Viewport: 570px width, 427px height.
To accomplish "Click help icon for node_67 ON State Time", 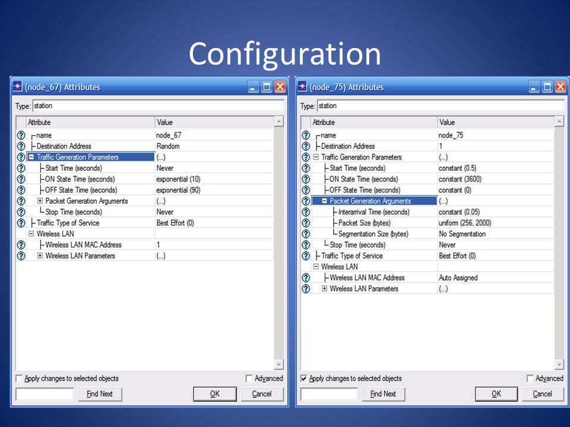I will (21, 179).
